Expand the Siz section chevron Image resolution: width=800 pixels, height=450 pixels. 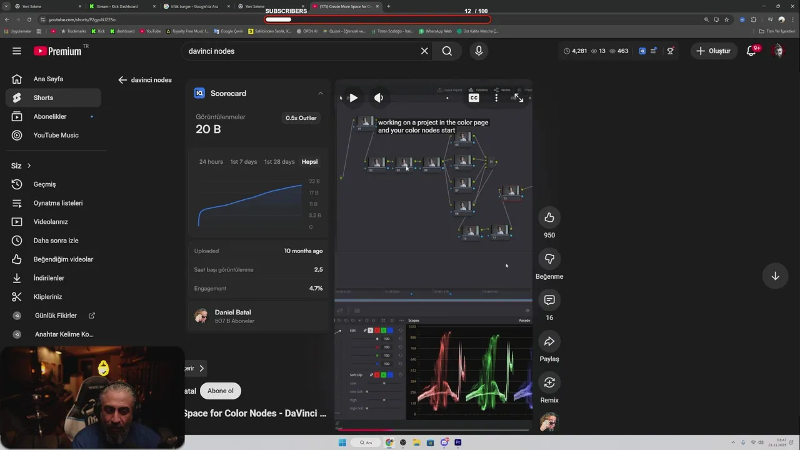coord(29,166)
